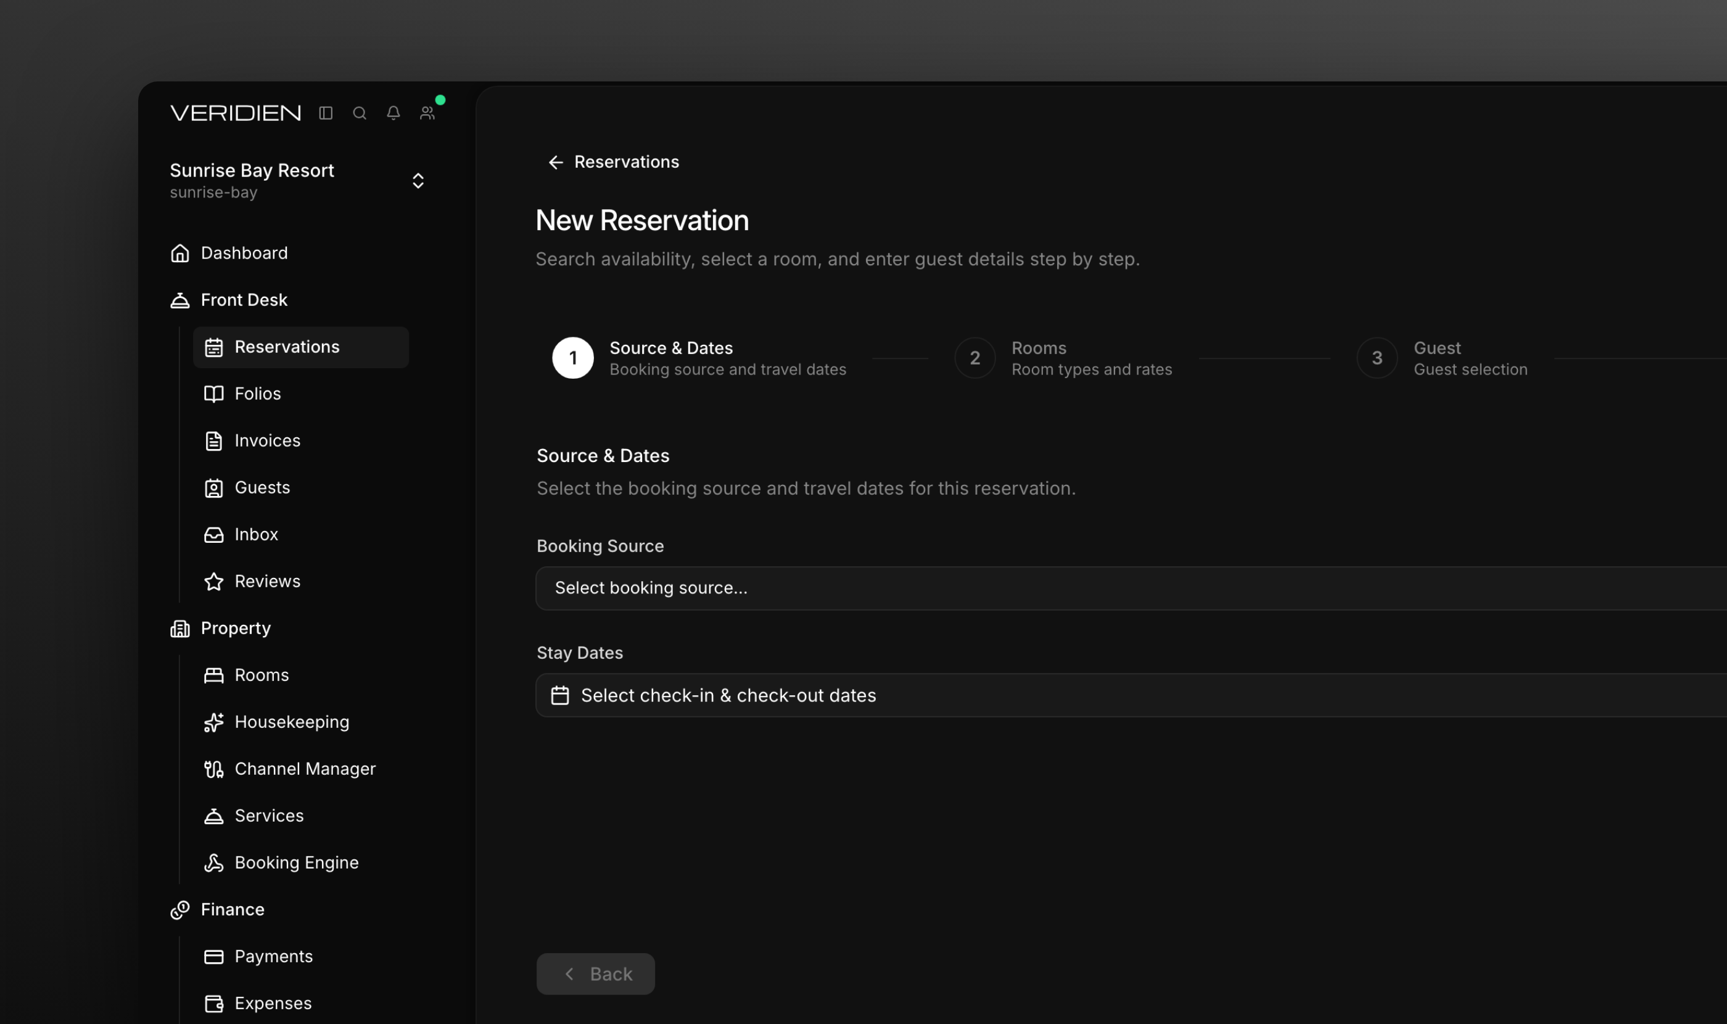
Task: Collapse the Property section
Action: point(236,629)
